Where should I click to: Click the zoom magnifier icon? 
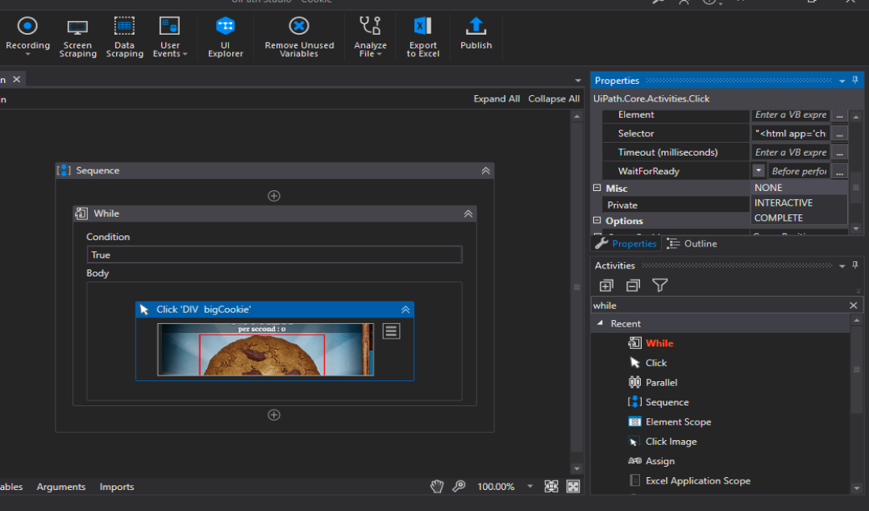[x=459, y=487]
